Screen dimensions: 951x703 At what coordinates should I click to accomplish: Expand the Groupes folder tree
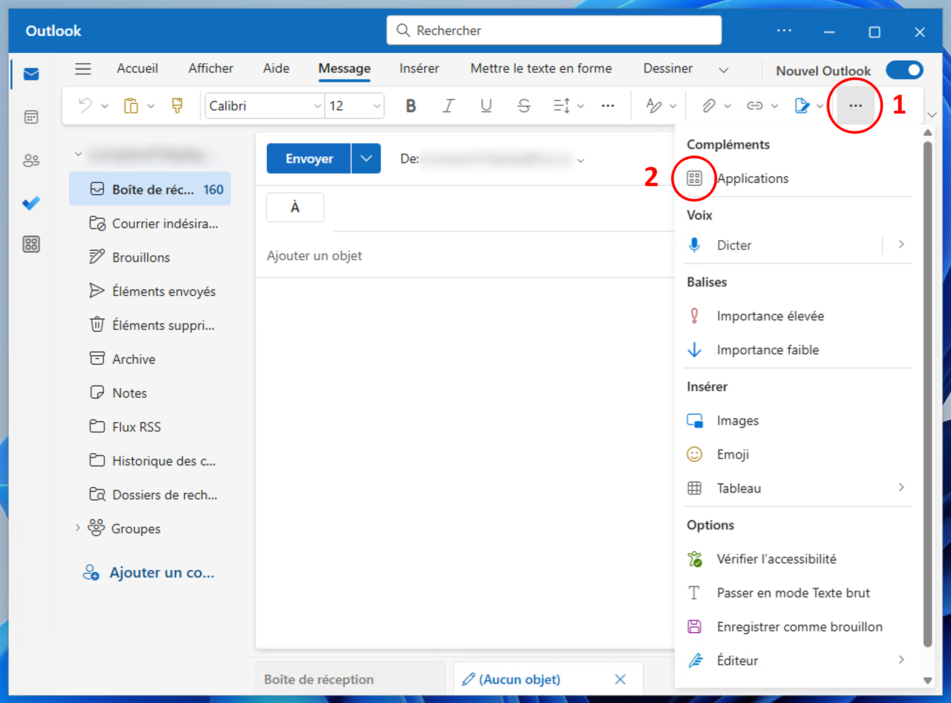coord(78,528)
